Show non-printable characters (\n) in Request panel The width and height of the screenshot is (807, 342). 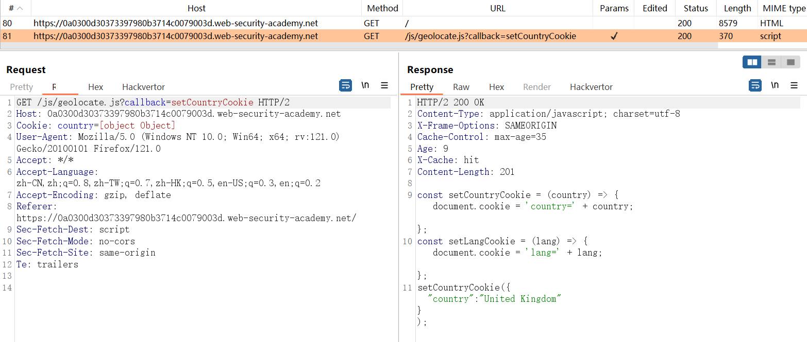point(365,85)
